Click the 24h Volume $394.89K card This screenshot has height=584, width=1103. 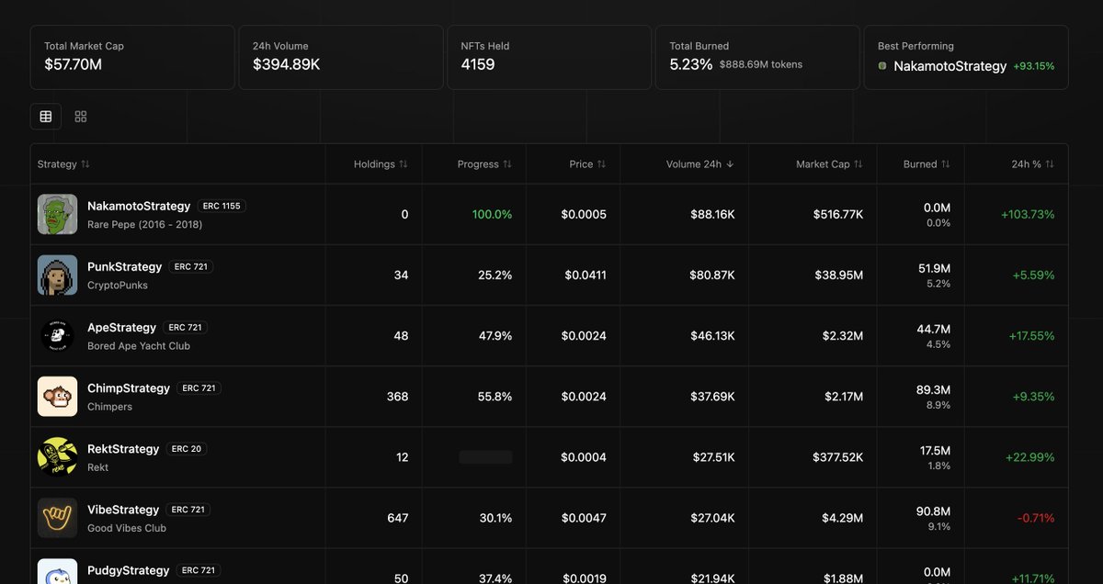coord(341,57)
